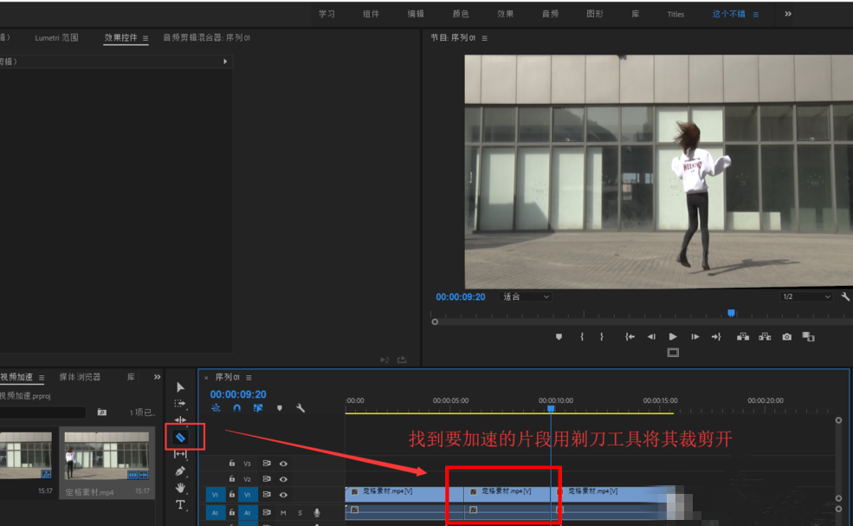Open the 适合 zoom level dropdown
This screenshot has width=853, height=526.
(x=526, y=296)
